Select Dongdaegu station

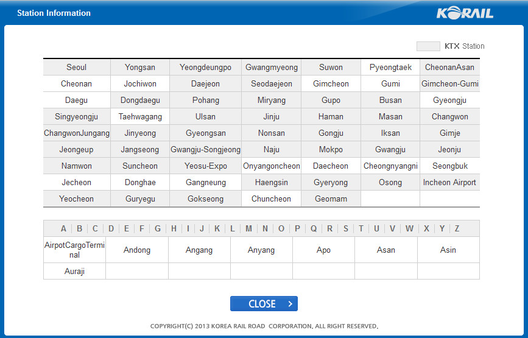(139, 100)
